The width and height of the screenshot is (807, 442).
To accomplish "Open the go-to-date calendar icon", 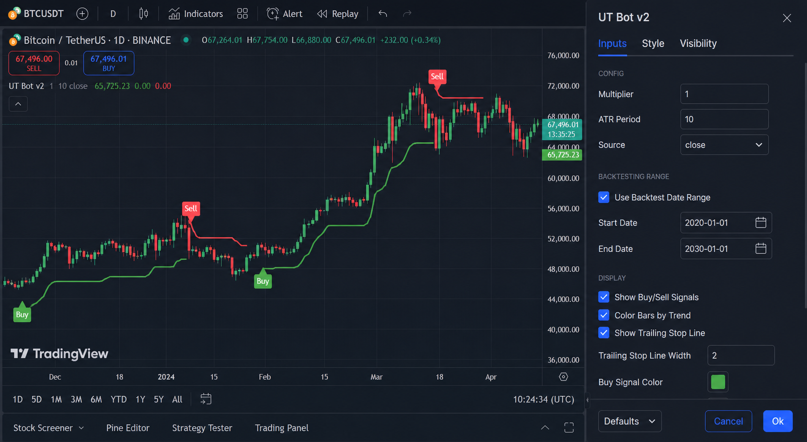I will tap(205, 399).
